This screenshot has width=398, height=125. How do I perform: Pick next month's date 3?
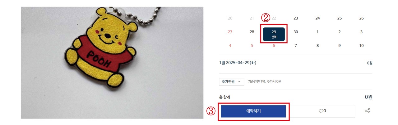(x=361, y=32)
